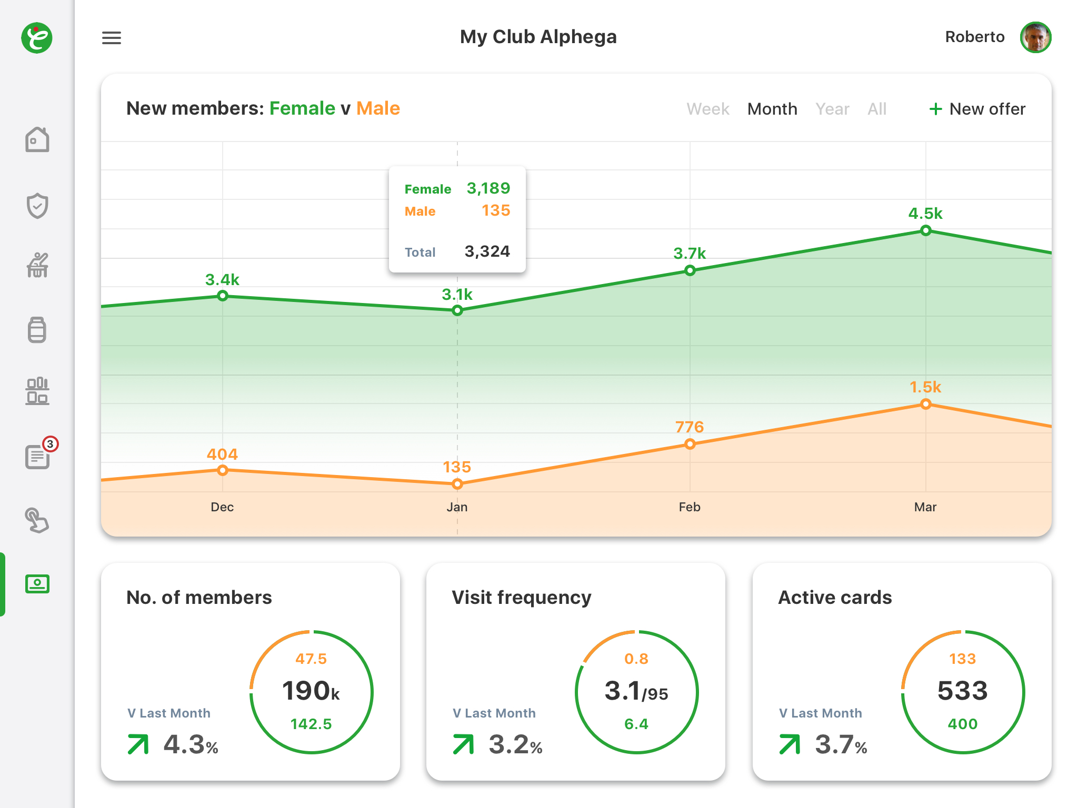This screenshot has height=808, width=1078.
Task: Select the medicine jar sidebar icon
Action: [37, 330]
